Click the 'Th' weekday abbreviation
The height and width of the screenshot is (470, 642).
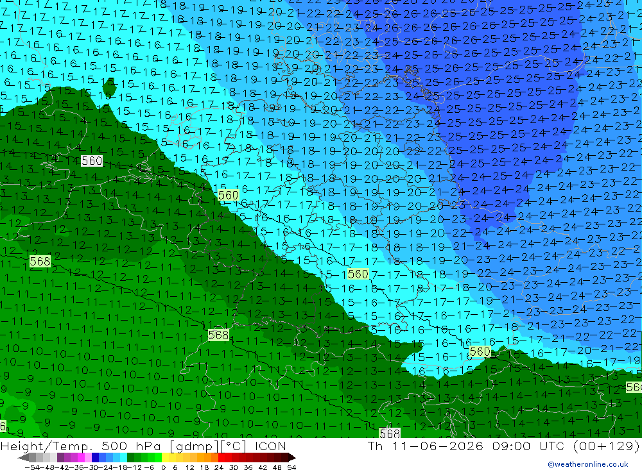375,446
